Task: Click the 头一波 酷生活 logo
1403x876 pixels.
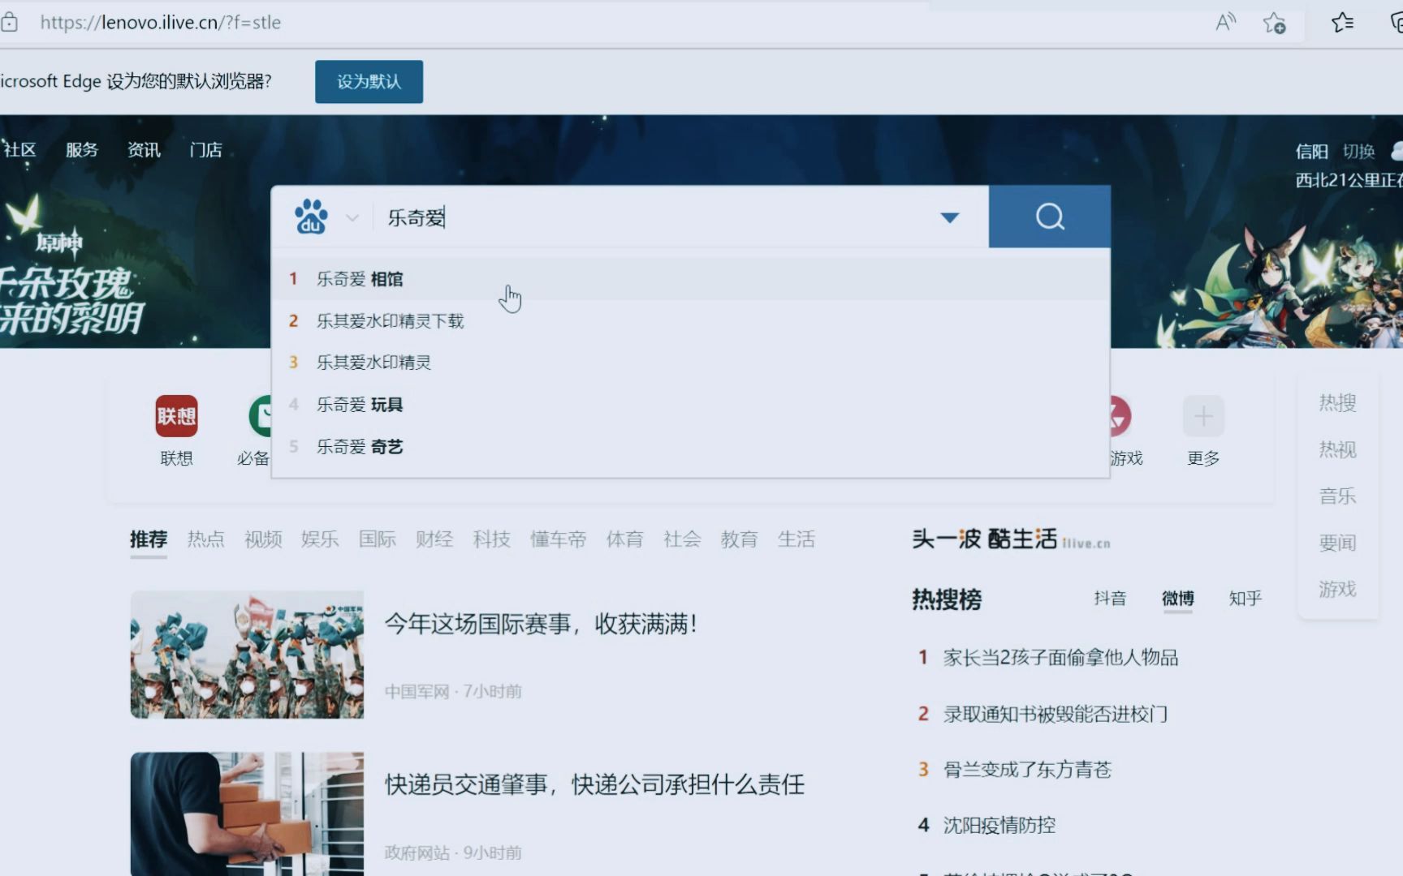Action: pyautogui.click(x=1011, y=539)
